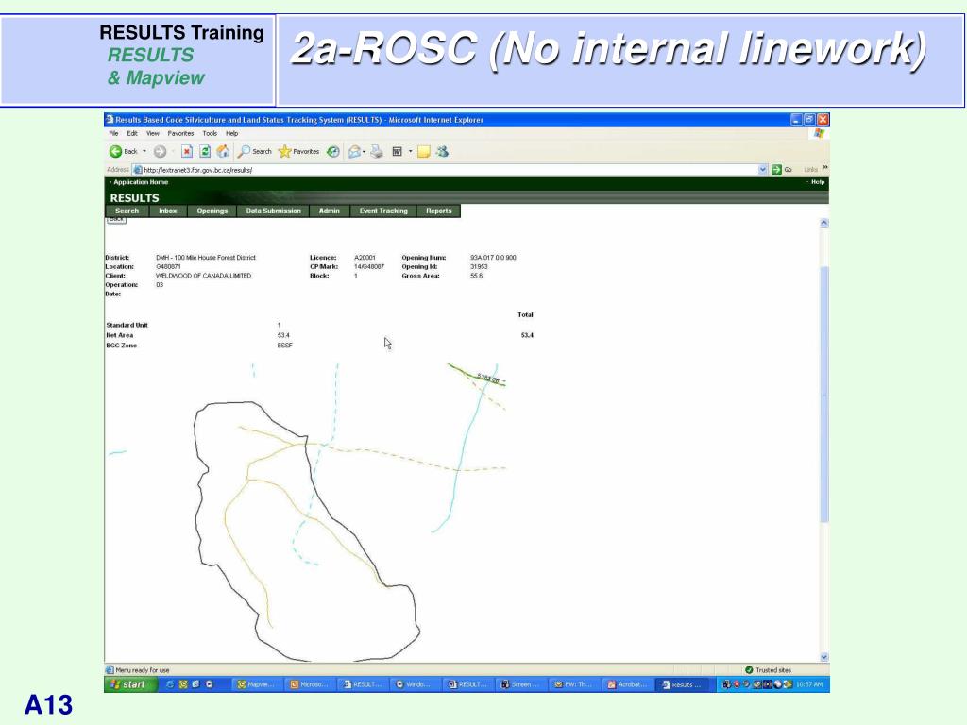Click the Windows logo throbber icon

click(819, 134)
